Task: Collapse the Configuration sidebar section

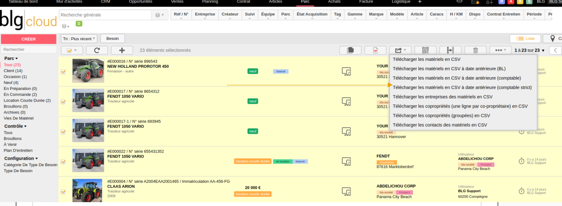Action: 21,158
